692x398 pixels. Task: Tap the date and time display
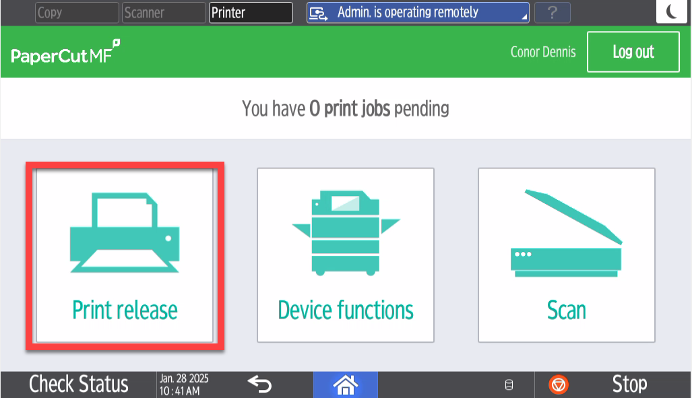[183, 385]
